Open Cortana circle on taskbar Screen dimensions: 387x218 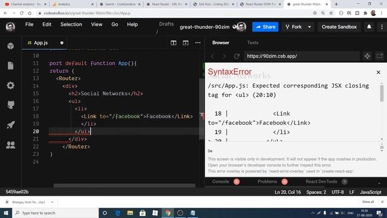(105, 213)
